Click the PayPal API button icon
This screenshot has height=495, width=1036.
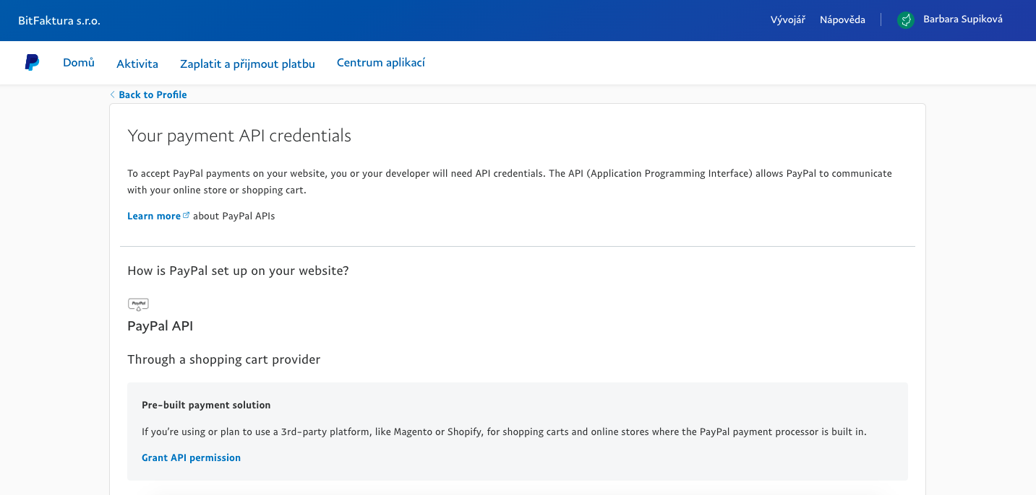pos(138,305)
